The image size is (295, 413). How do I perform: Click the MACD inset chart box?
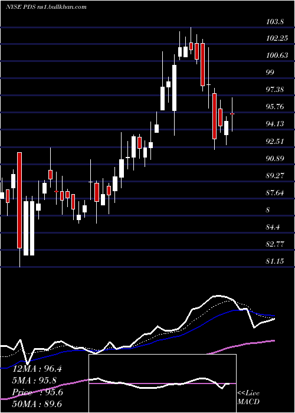click(x=162, y=383)
